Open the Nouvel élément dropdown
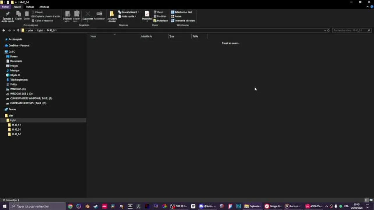This screenshot has height=210, width=374. 128,12
